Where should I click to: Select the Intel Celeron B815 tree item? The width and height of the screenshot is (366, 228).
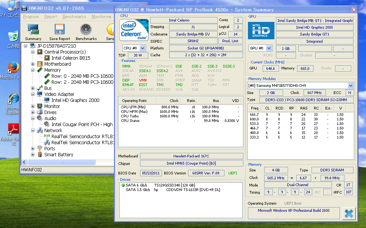click(x=71, y=58)
